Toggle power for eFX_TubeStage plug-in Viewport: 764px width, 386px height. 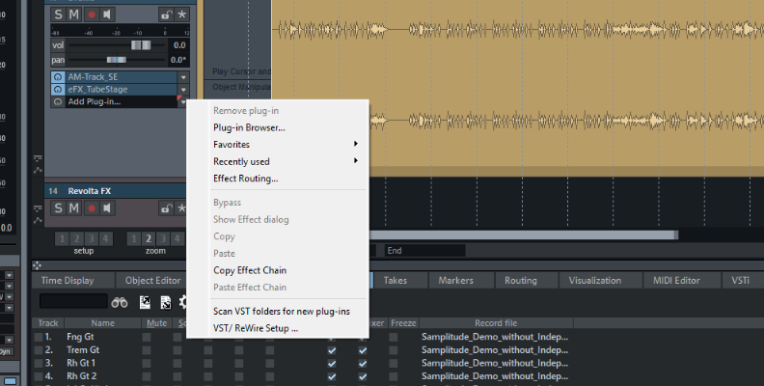tap(59, 89)
